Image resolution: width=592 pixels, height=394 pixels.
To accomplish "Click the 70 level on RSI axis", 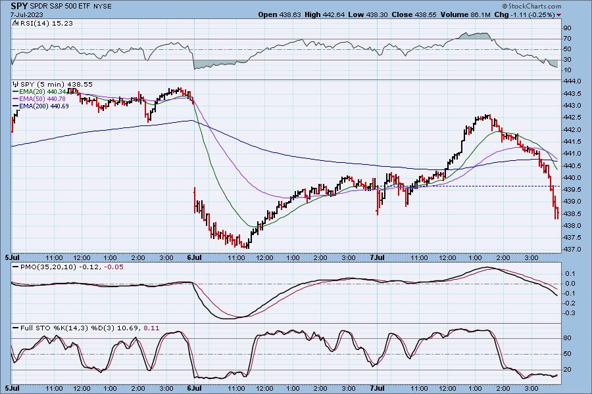I will tap(568, 39).
